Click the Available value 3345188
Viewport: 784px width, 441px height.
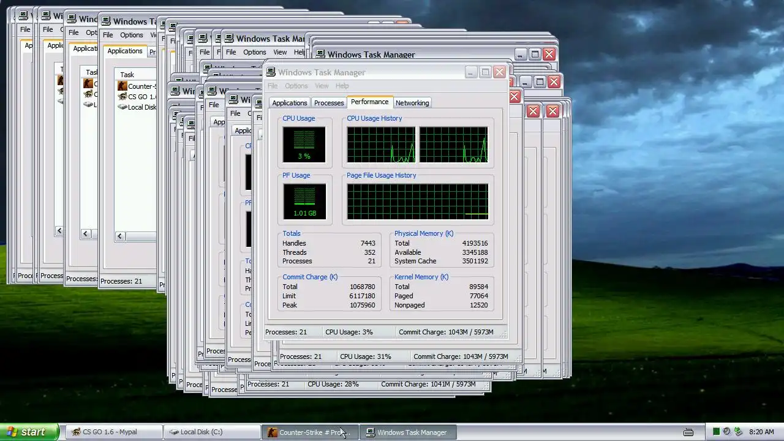click(475, 252)
